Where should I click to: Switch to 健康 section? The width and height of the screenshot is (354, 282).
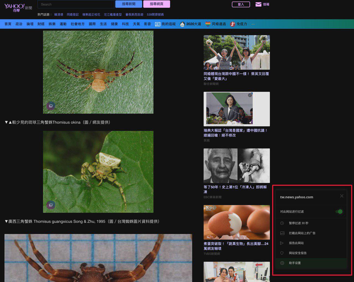(x=114, y=24)
